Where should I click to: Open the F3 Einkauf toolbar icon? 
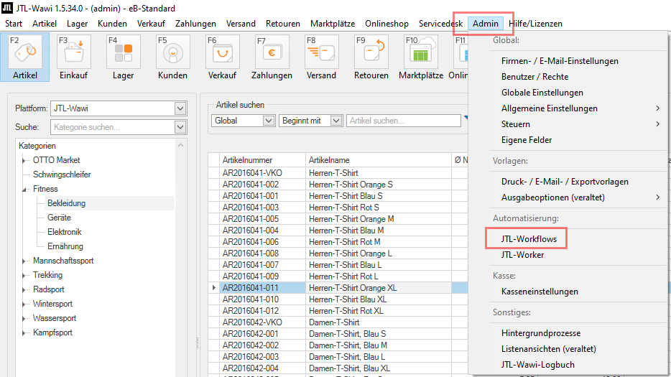(73, 57)
